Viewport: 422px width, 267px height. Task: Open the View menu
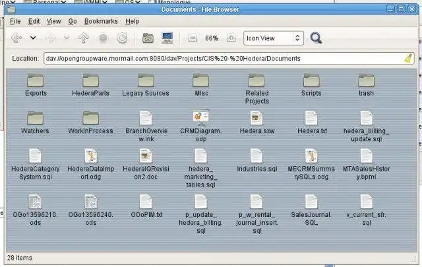pos(53,21)
